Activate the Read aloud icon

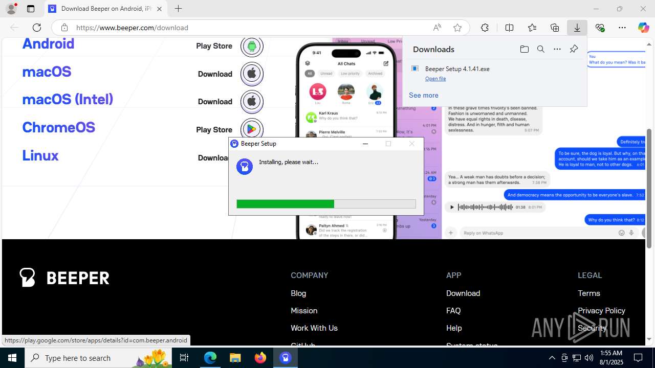(x=437, y=28)
